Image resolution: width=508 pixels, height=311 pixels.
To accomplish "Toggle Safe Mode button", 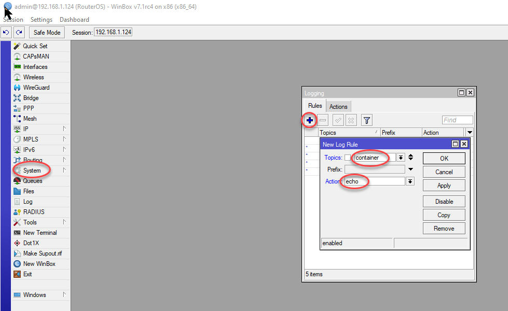I will click(47, 32).
